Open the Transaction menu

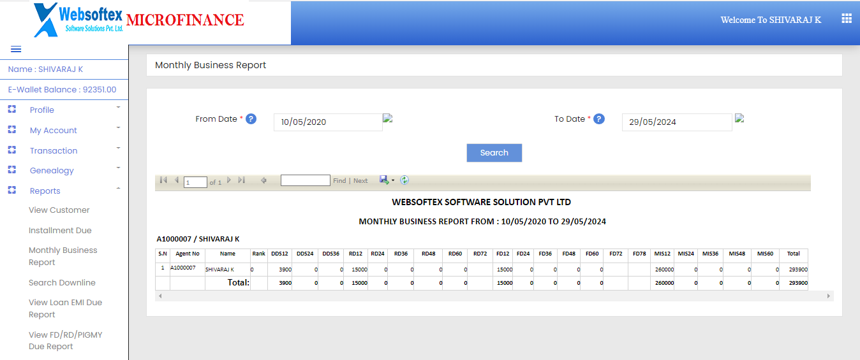(54, 151)
